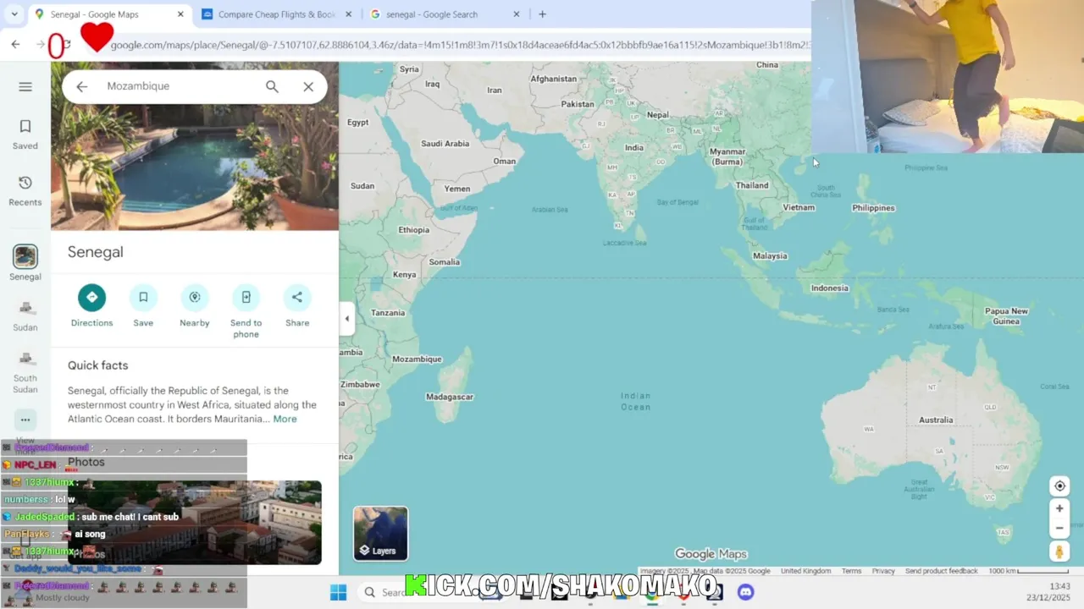Image resolution: width=1084 pixels, height=609 pixels.
Task: Click the India label on the map
Action: click(633, 147)
